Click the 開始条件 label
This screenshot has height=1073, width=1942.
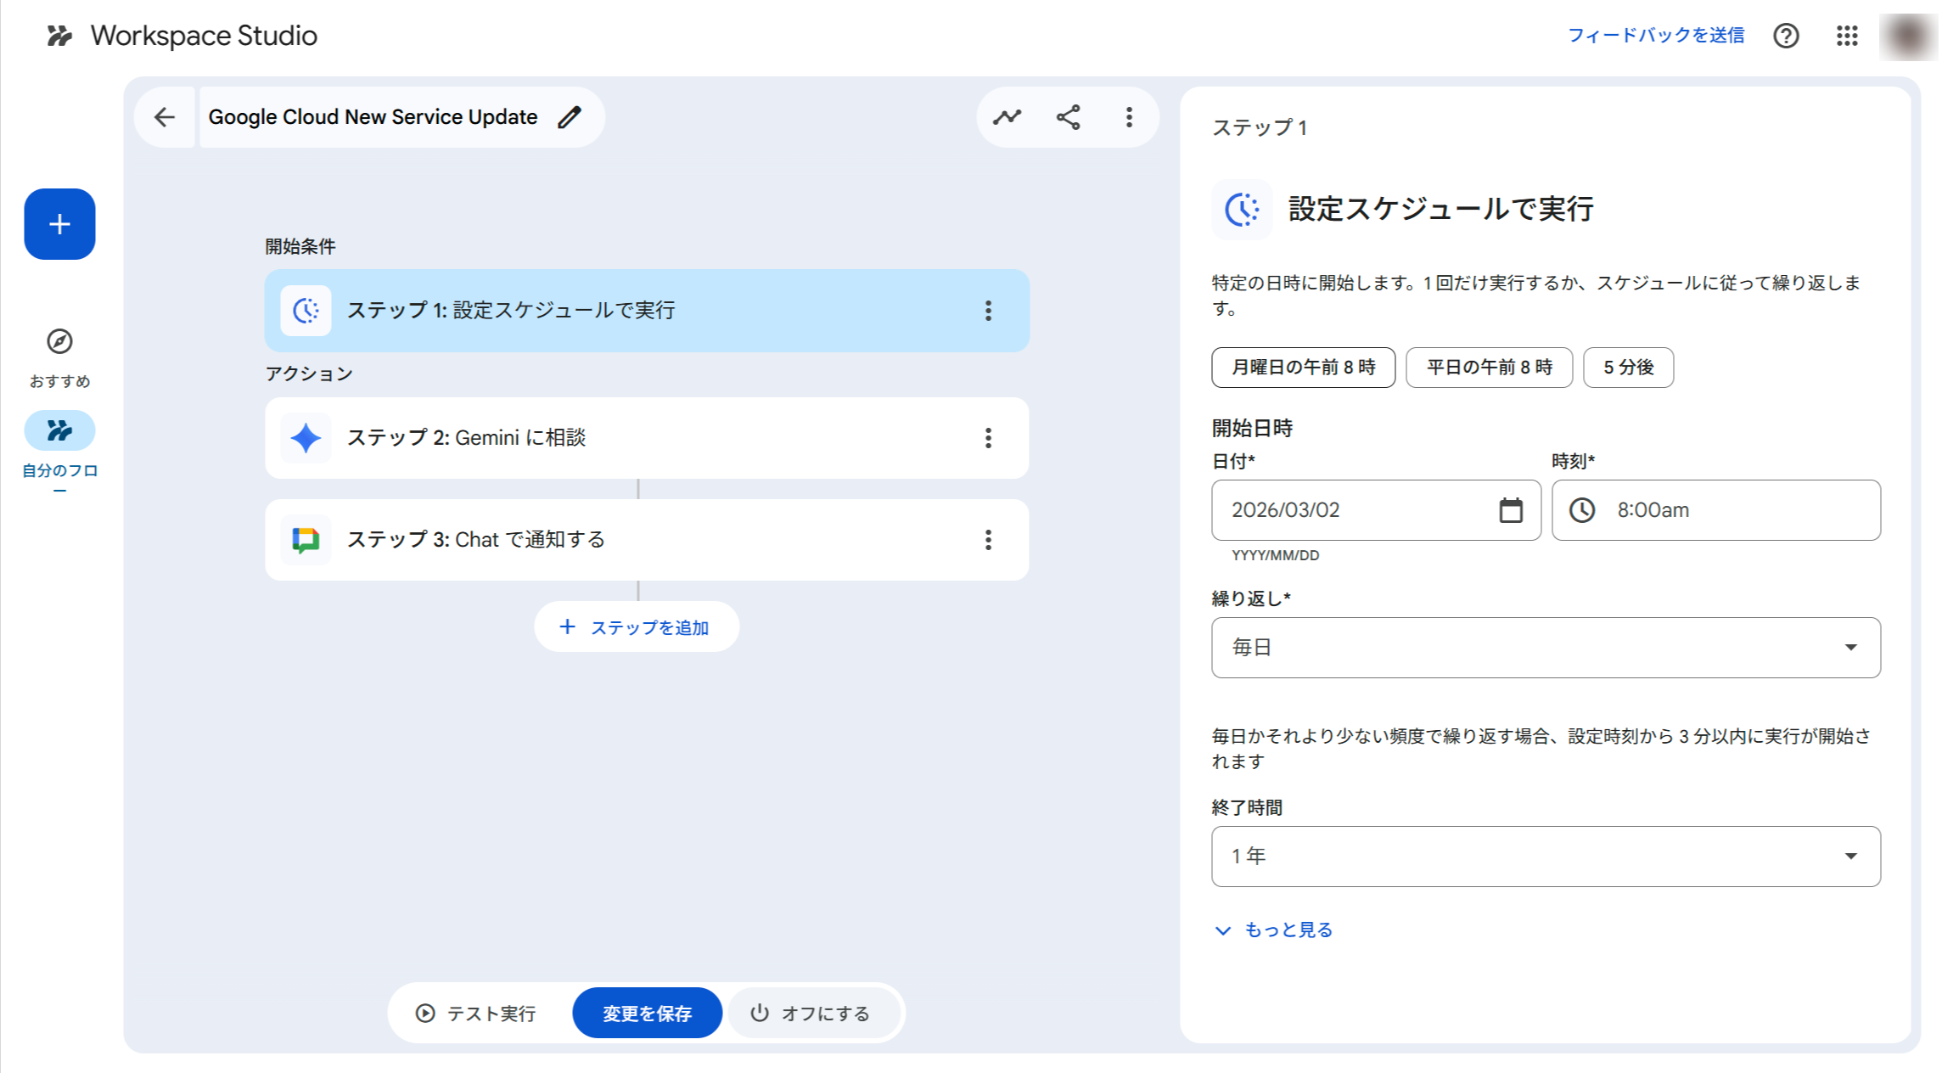coord(300,247)
